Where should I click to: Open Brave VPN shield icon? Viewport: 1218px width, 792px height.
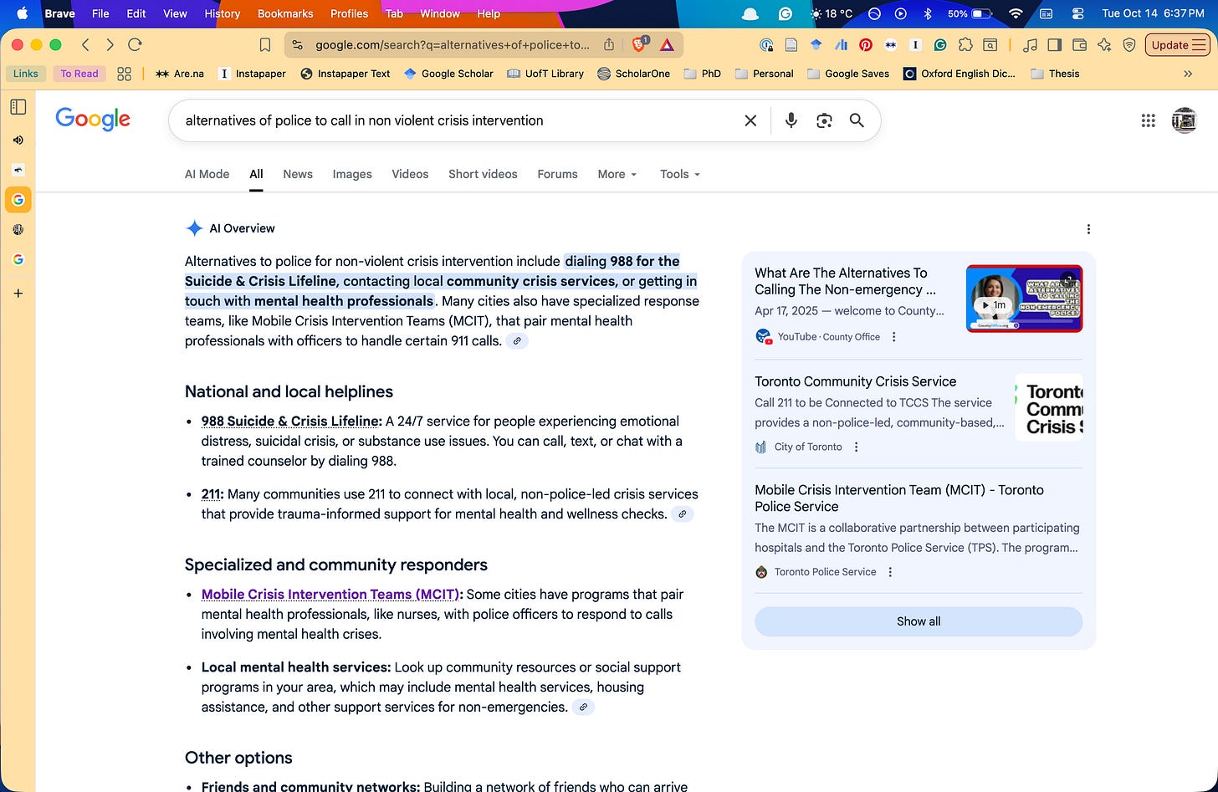[x=1129, y=45]
